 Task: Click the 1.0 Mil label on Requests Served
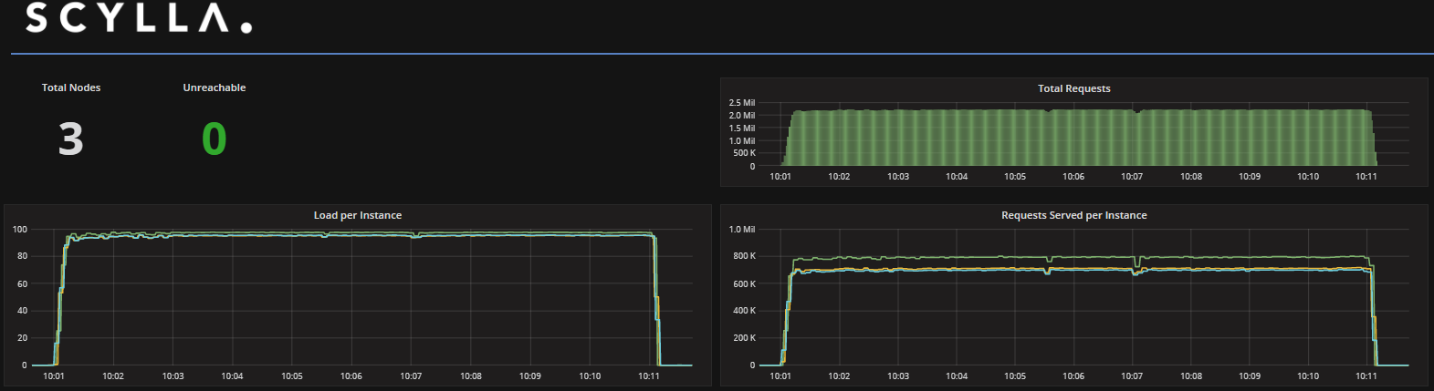point(742,230)
